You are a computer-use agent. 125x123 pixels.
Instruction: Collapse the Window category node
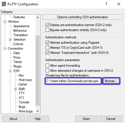tap(5, 22)
